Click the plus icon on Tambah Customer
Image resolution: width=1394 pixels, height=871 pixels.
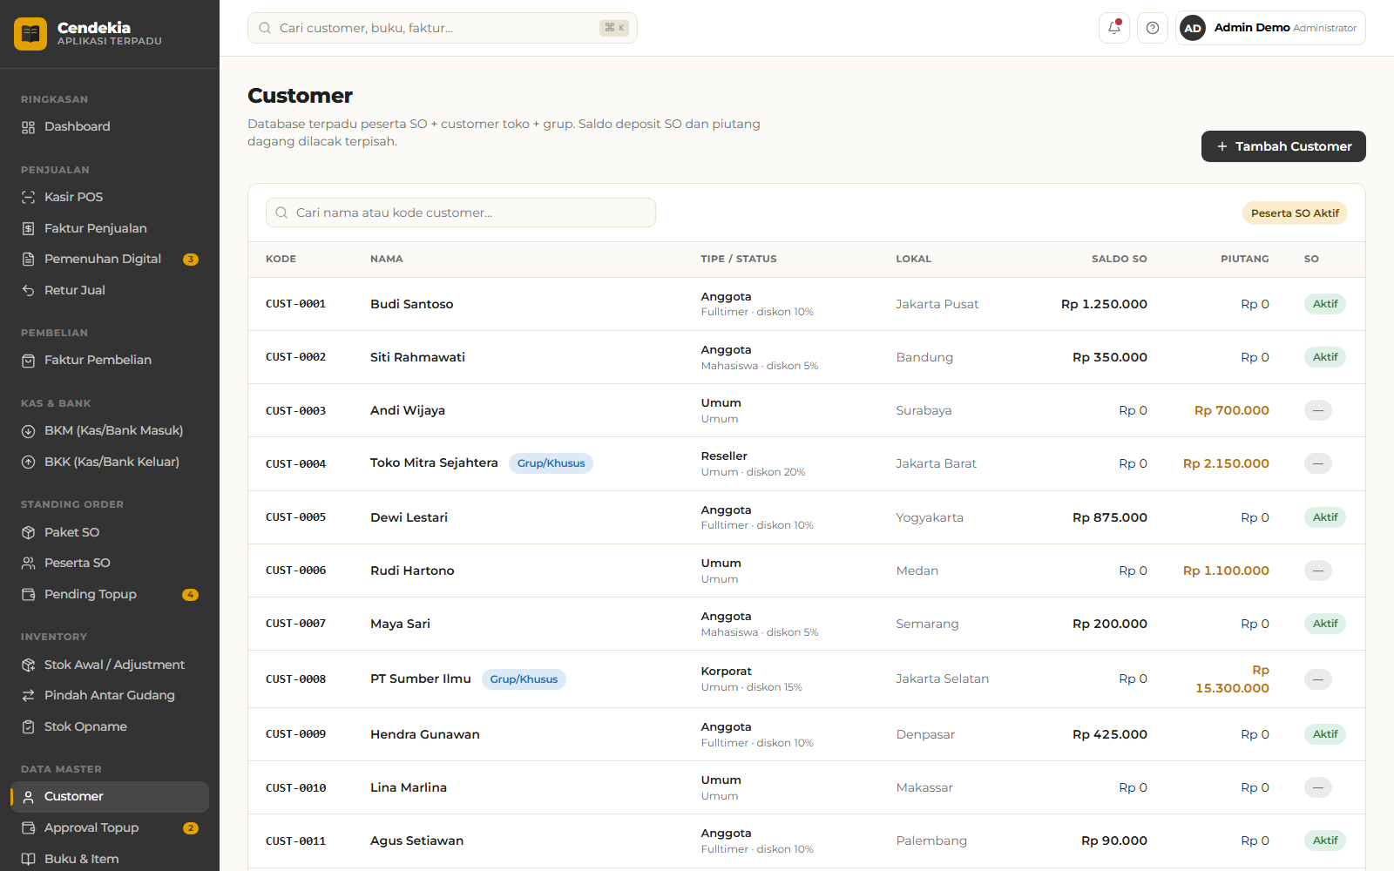coord(1222,146)
